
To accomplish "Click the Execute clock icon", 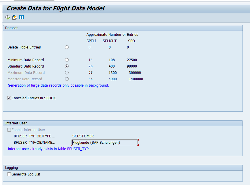I will coord(8,17).
